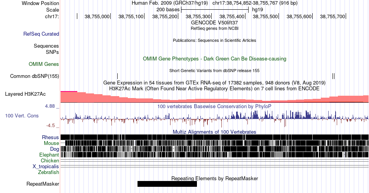This screenshot has width=369, height=193.
Task: Click the Window Position label
Action: [x=40, y=3]
